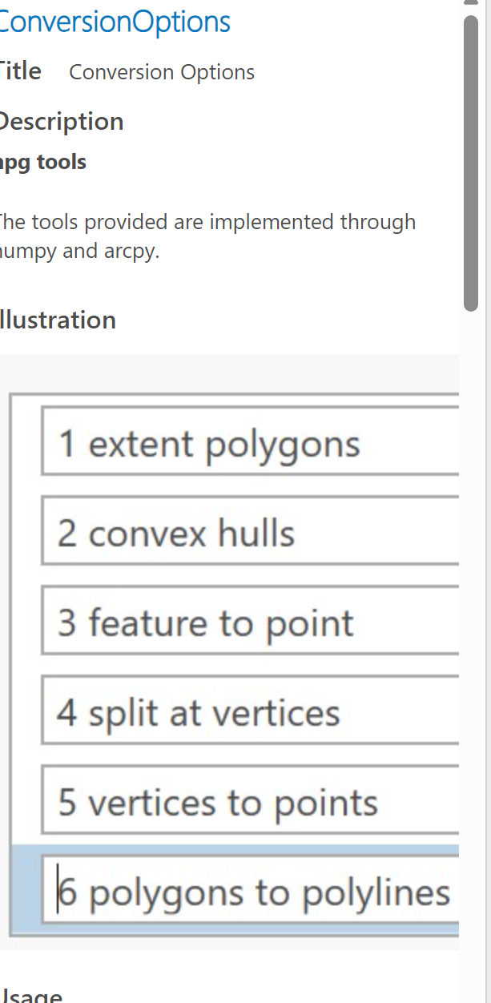Click the Illustration section heading
This screenshot has height=1003, width=491.
coord(56,320)
